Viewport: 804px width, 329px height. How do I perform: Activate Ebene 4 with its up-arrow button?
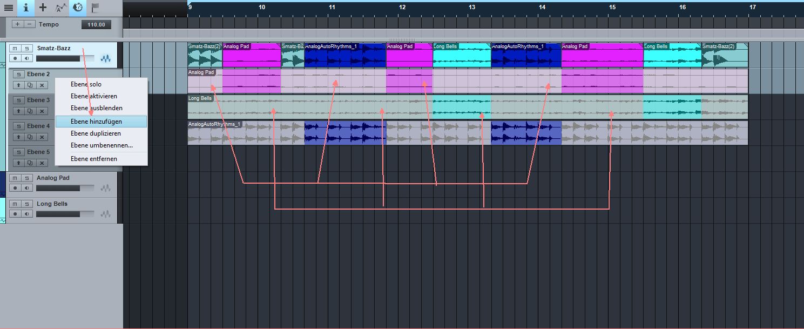click(x=18, y=137)
